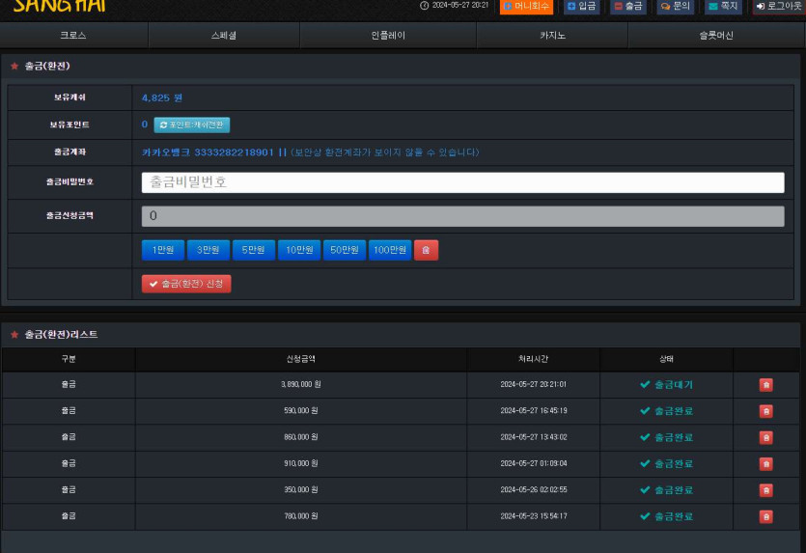Screen dimensions: 806x553
Task: Click the 로그아웃 logout button
Action: 778,7
